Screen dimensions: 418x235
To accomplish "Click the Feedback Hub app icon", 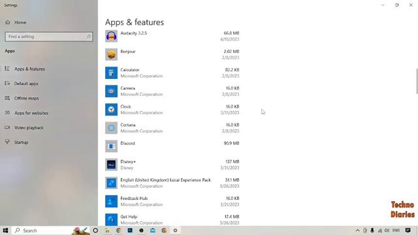I will (111, 202).
